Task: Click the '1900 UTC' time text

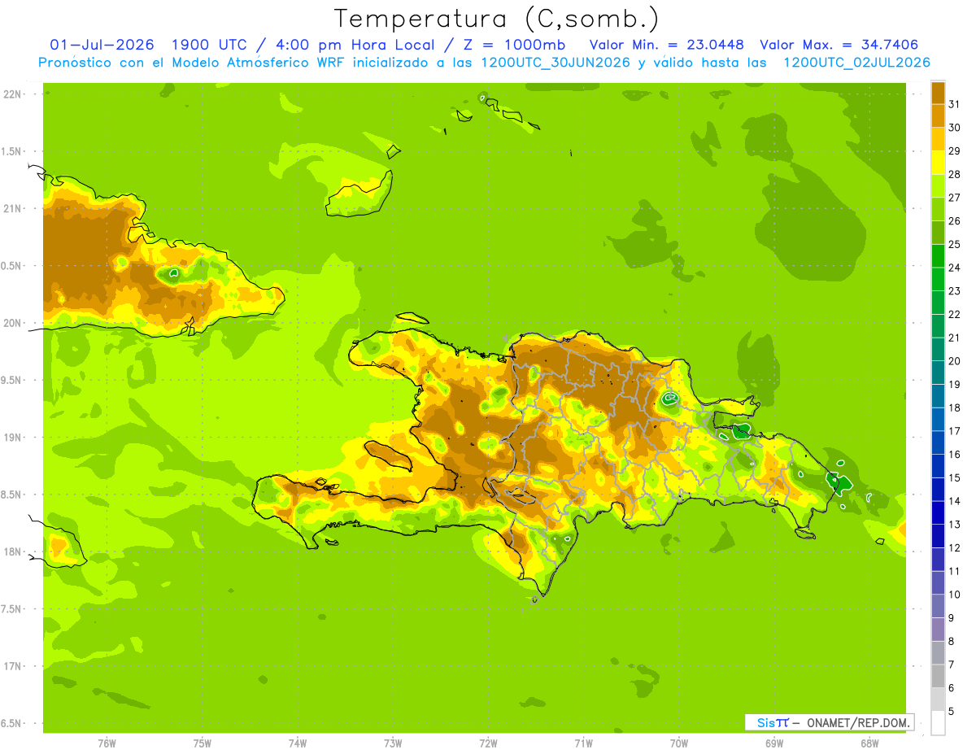Action: [210, 45]
